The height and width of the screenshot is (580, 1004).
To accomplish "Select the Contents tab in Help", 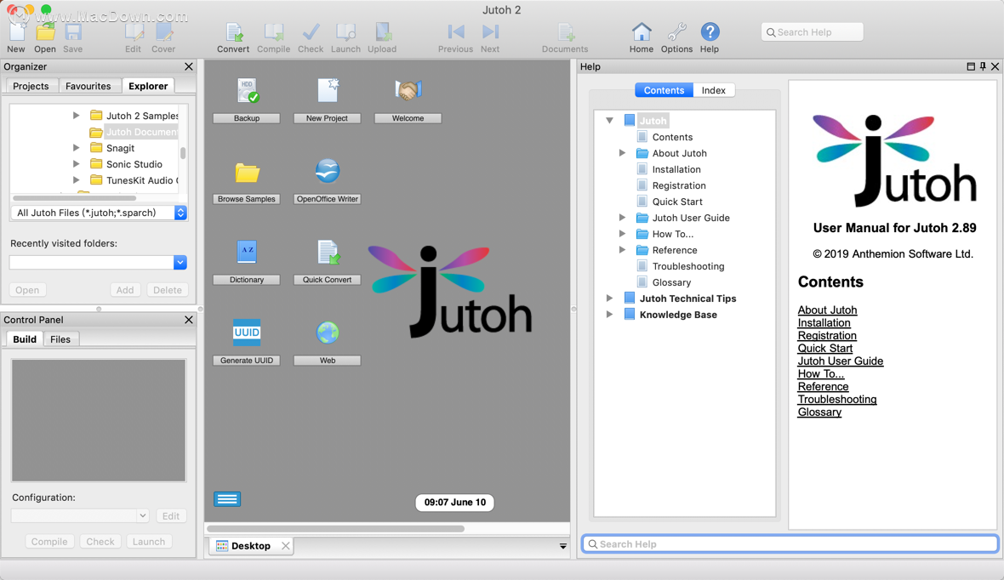I will point(664,90).
